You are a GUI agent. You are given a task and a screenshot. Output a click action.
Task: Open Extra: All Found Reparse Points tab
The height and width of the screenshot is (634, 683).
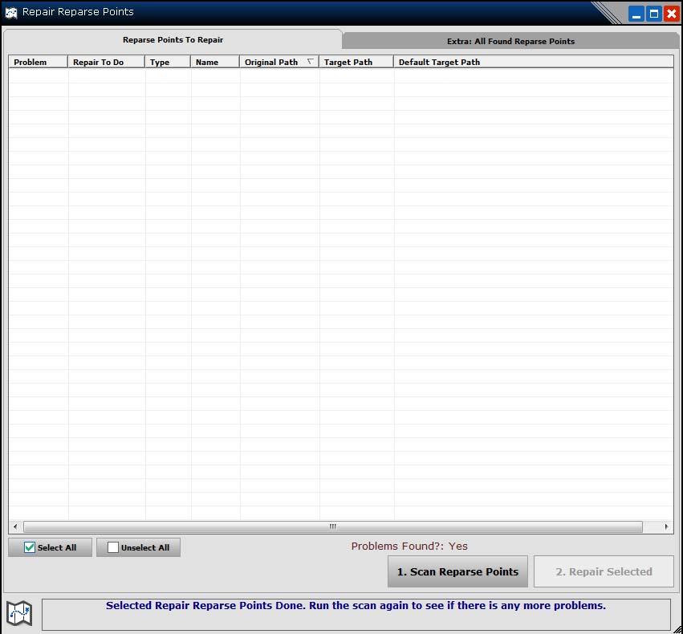point(510,42)
